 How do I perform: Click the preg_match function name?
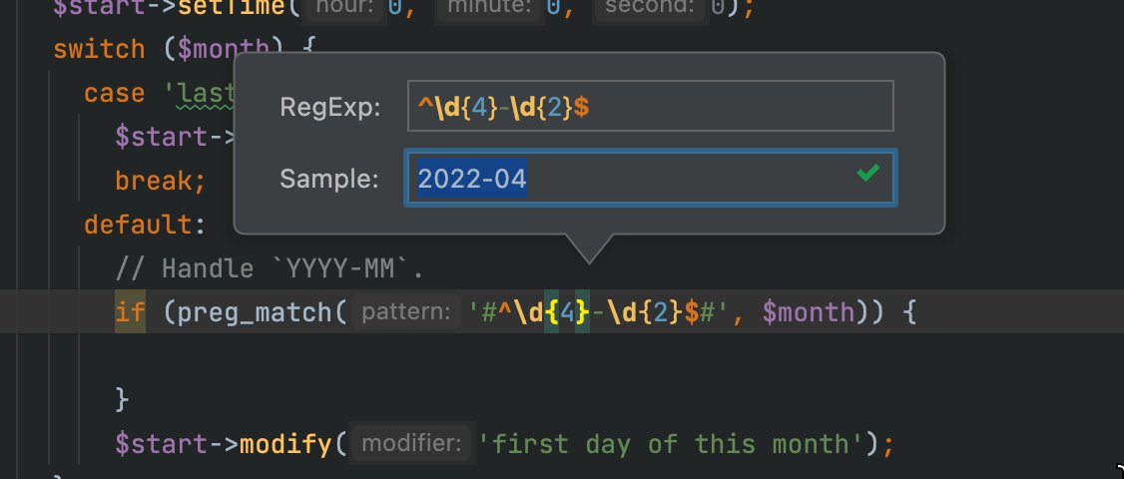tap(255, 312)
